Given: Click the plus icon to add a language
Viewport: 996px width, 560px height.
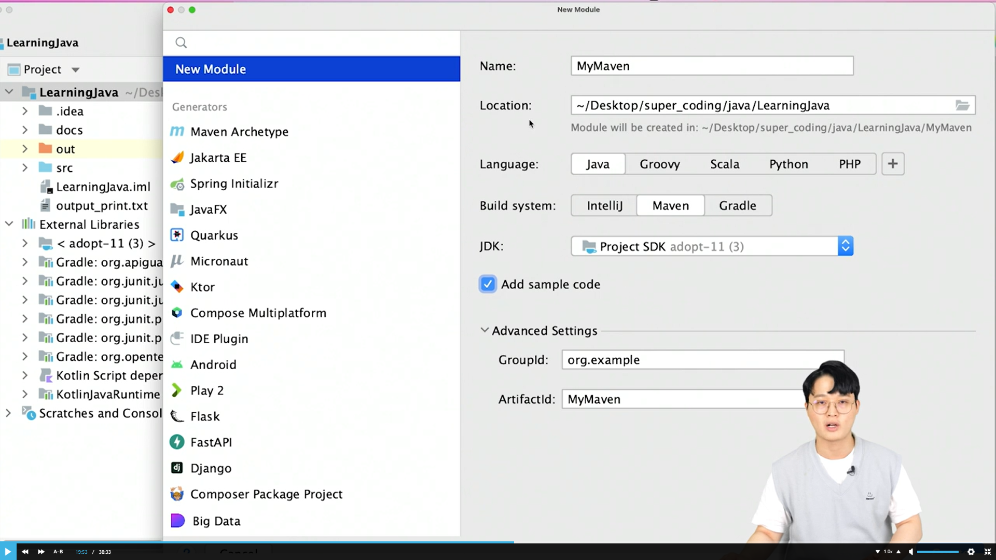Looking at the screenshot, I should pyautogui.click(x=893, y=164).
